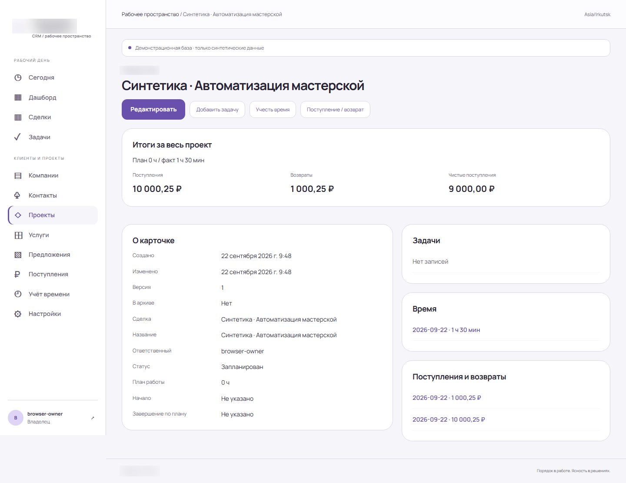This screenshot has height=483, width=626.
Task: Click the B avatar circle in sidebar
Action: (x=16, y=418)
